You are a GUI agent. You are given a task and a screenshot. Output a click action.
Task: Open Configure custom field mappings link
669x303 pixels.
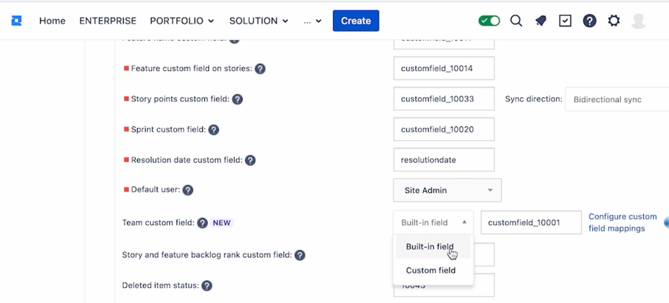tap(622, 222)
